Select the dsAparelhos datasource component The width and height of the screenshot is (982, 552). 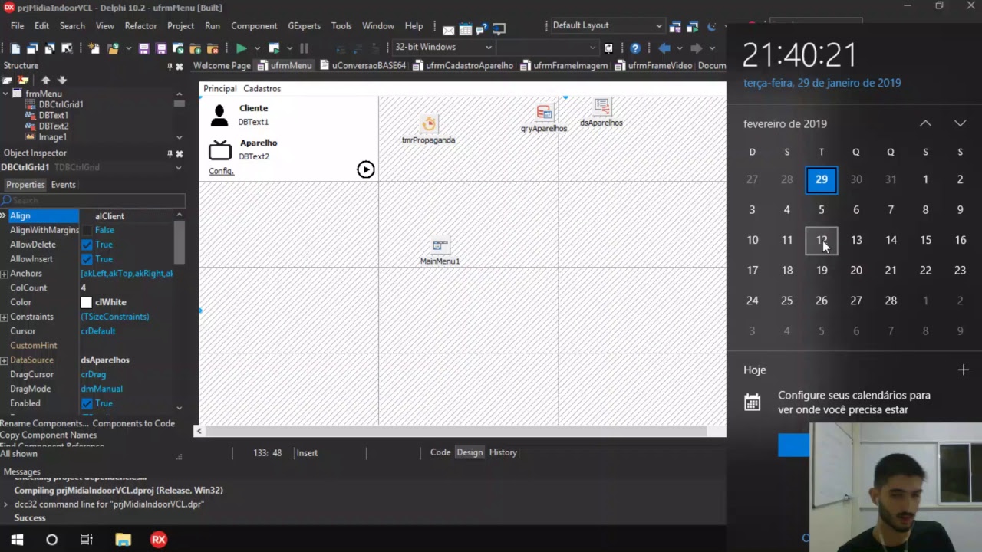pos(601,107)
